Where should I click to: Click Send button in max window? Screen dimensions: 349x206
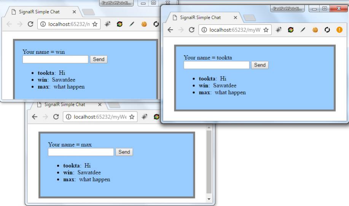click(x=124, y=152)
